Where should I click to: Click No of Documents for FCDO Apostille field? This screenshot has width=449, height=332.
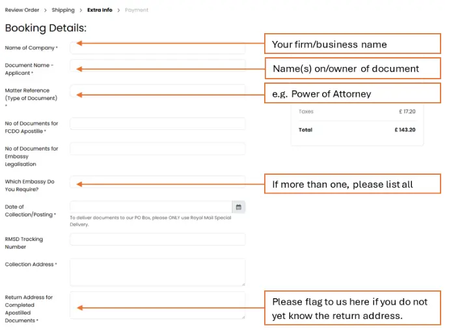coord(157,123)
